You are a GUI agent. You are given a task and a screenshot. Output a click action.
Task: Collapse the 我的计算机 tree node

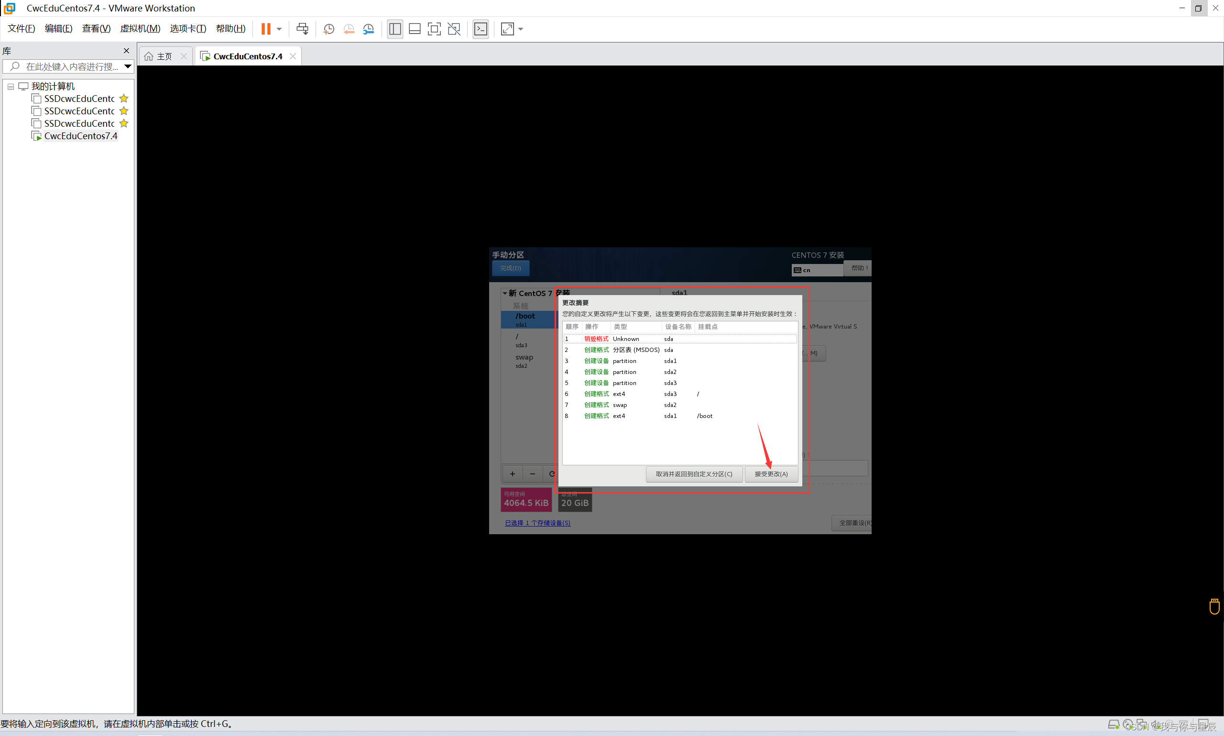pos(11,86)
